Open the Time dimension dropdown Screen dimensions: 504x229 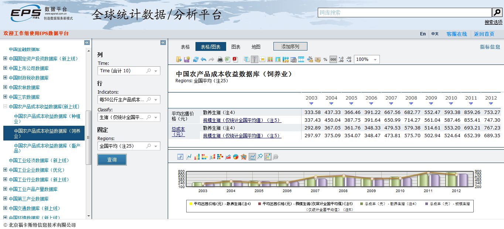[x=156, y=71]
